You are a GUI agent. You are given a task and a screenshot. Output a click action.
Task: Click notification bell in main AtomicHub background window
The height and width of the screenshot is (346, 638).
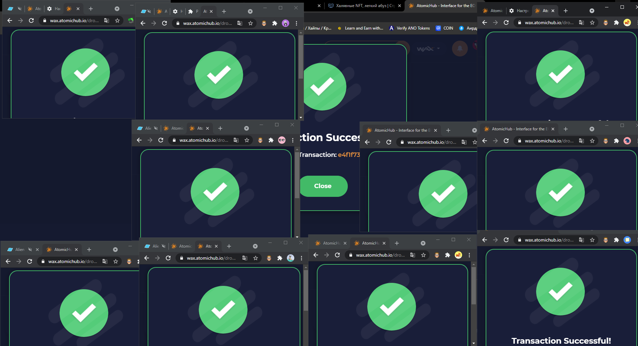click(x=460, y=49)
